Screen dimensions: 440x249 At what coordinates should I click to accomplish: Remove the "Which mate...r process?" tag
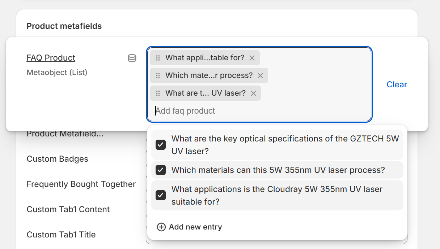pyautogui.click(x=260, y=75)
